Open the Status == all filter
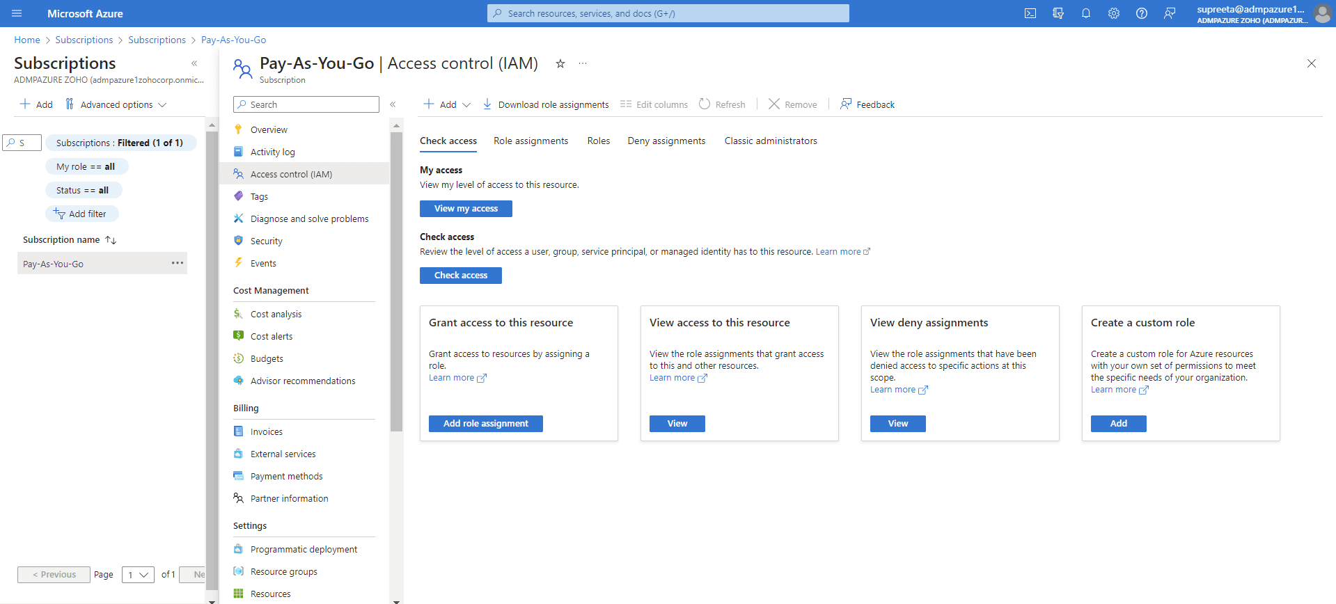 click(83, 190)
